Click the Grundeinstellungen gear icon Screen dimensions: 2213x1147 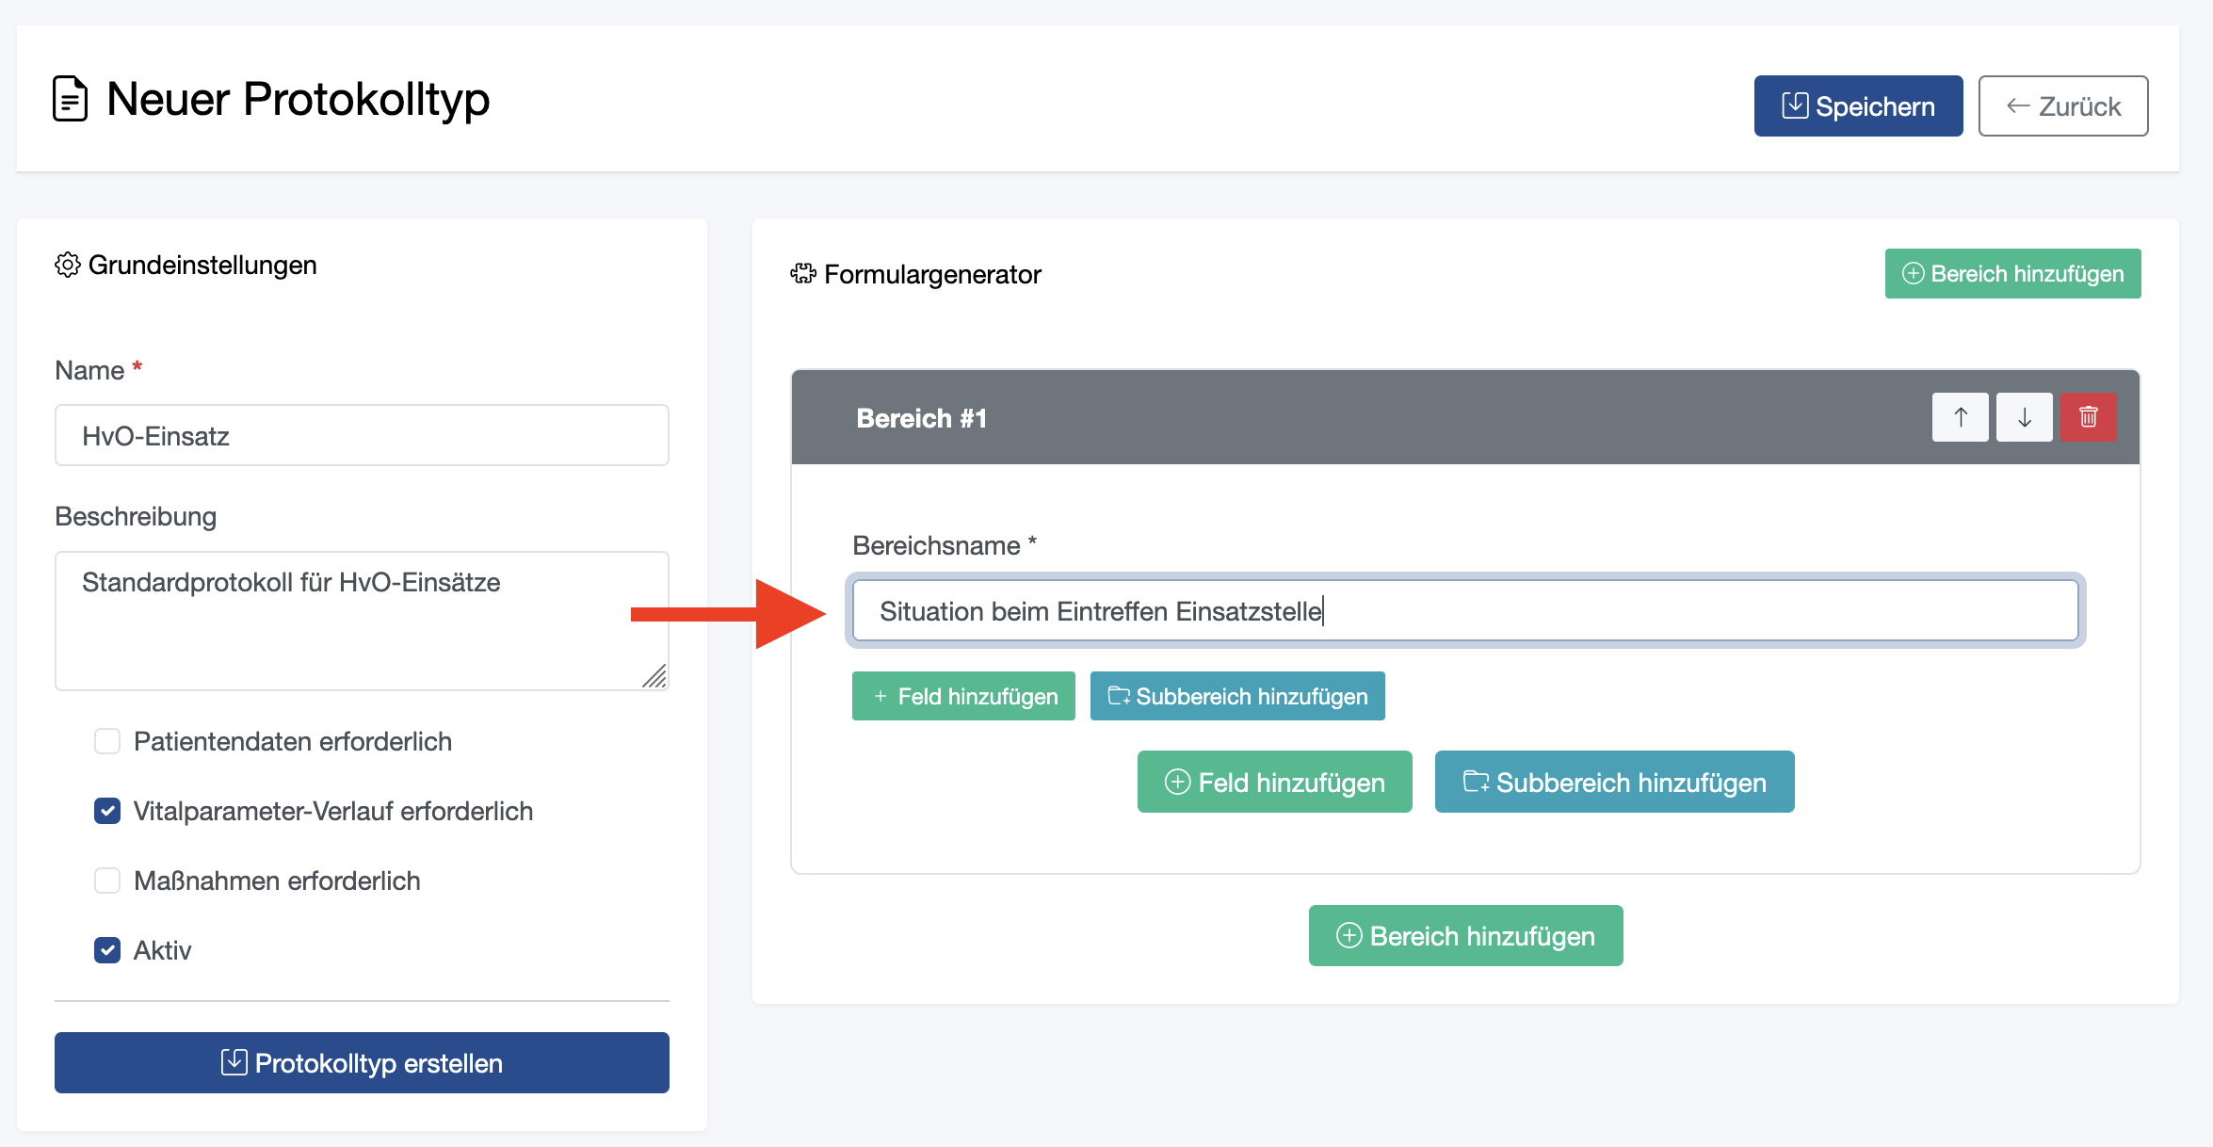pos(68,266)
